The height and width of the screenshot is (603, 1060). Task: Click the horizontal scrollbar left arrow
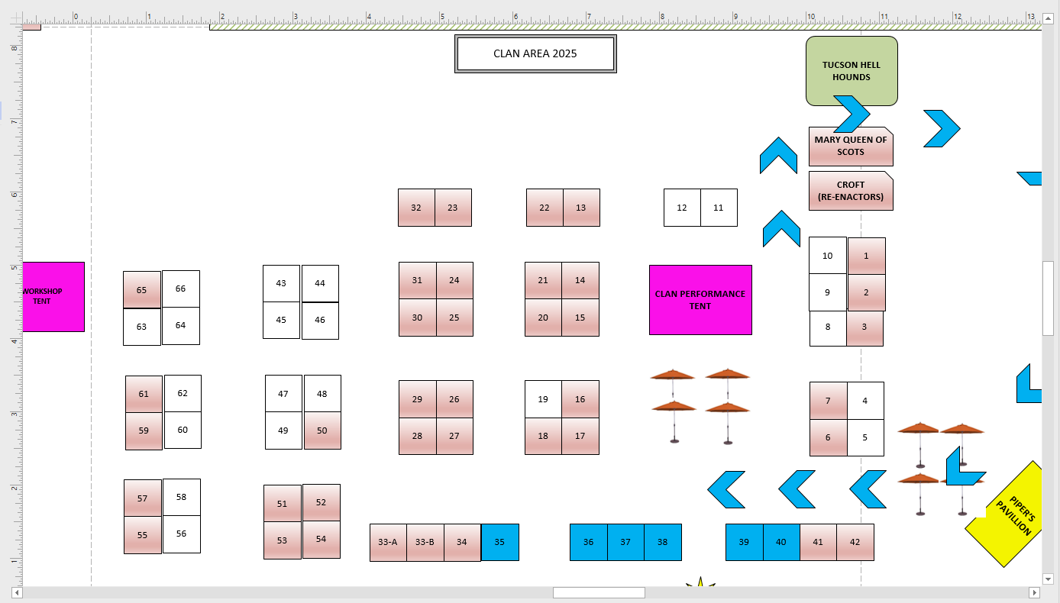pyautogui.click(x=17, y=592)
